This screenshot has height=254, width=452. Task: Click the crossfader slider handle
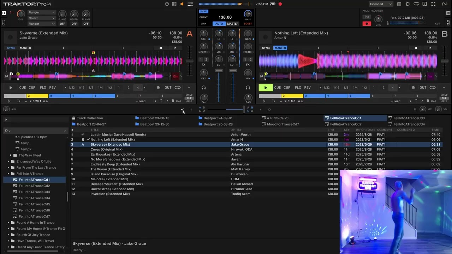pyautogui.click(x=244, y=110)
